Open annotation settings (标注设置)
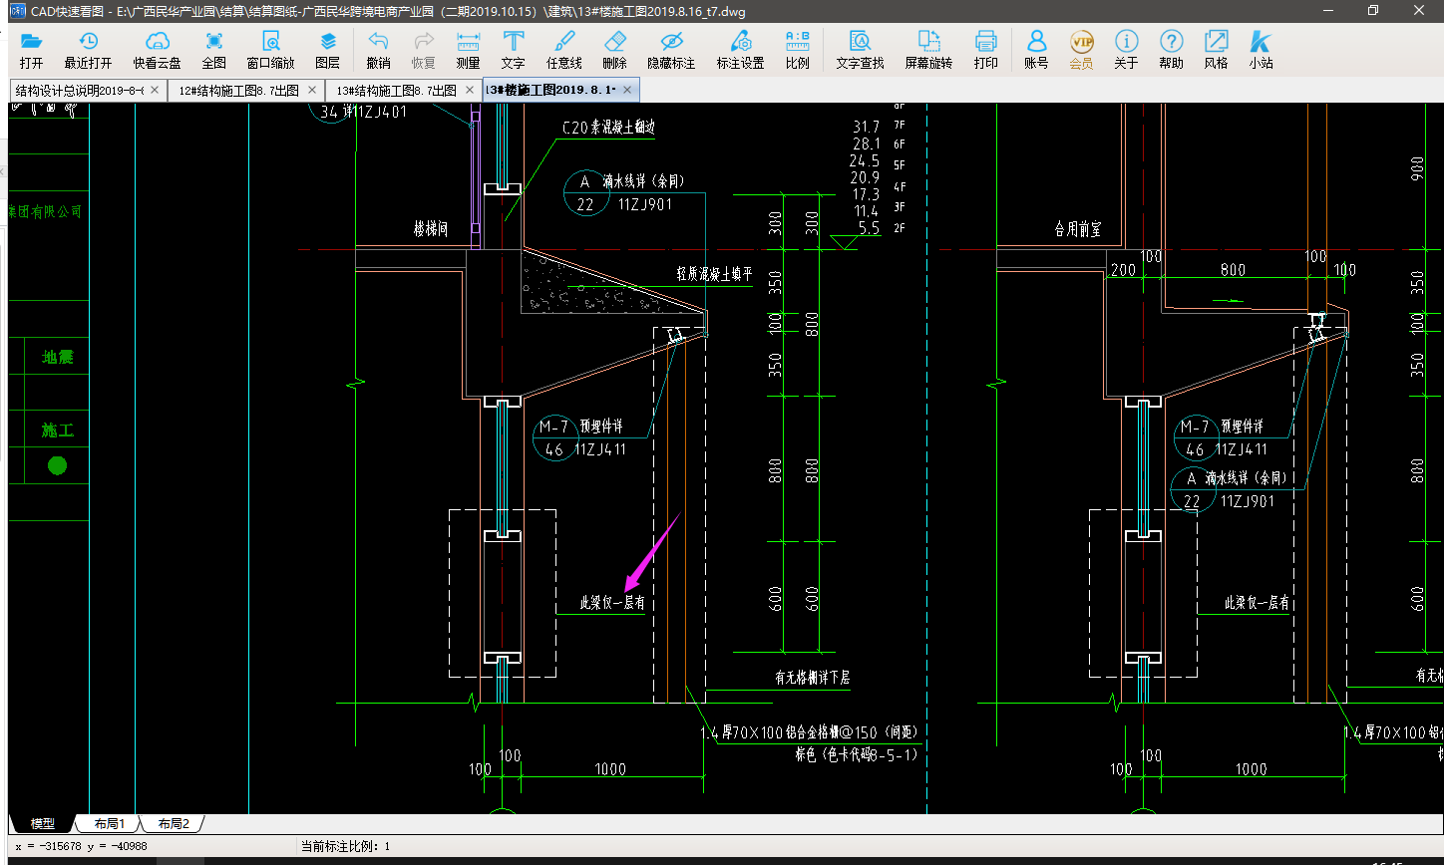 pos(740,49)
